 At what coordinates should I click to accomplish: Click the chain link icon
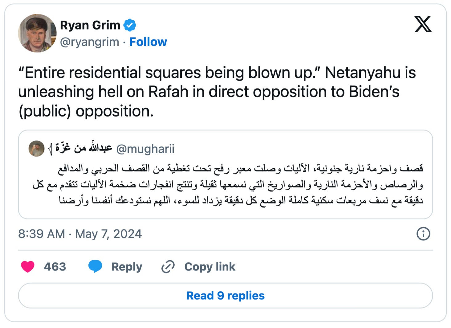(168, 266)
